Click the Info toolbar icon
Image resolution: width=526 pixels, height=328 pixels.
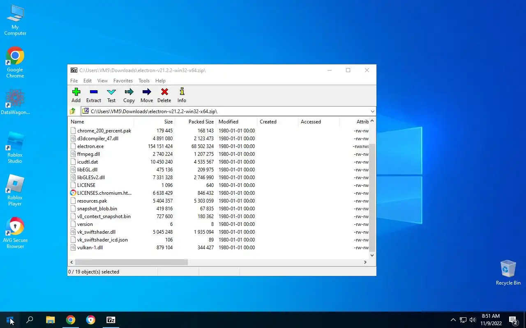(x=182, y=91)
